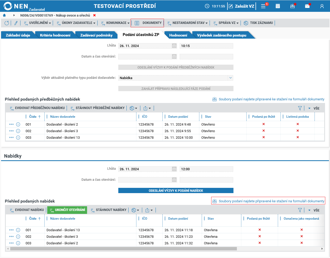
Task: Switch to the Hodnocení tab
Action: [178, 35]
